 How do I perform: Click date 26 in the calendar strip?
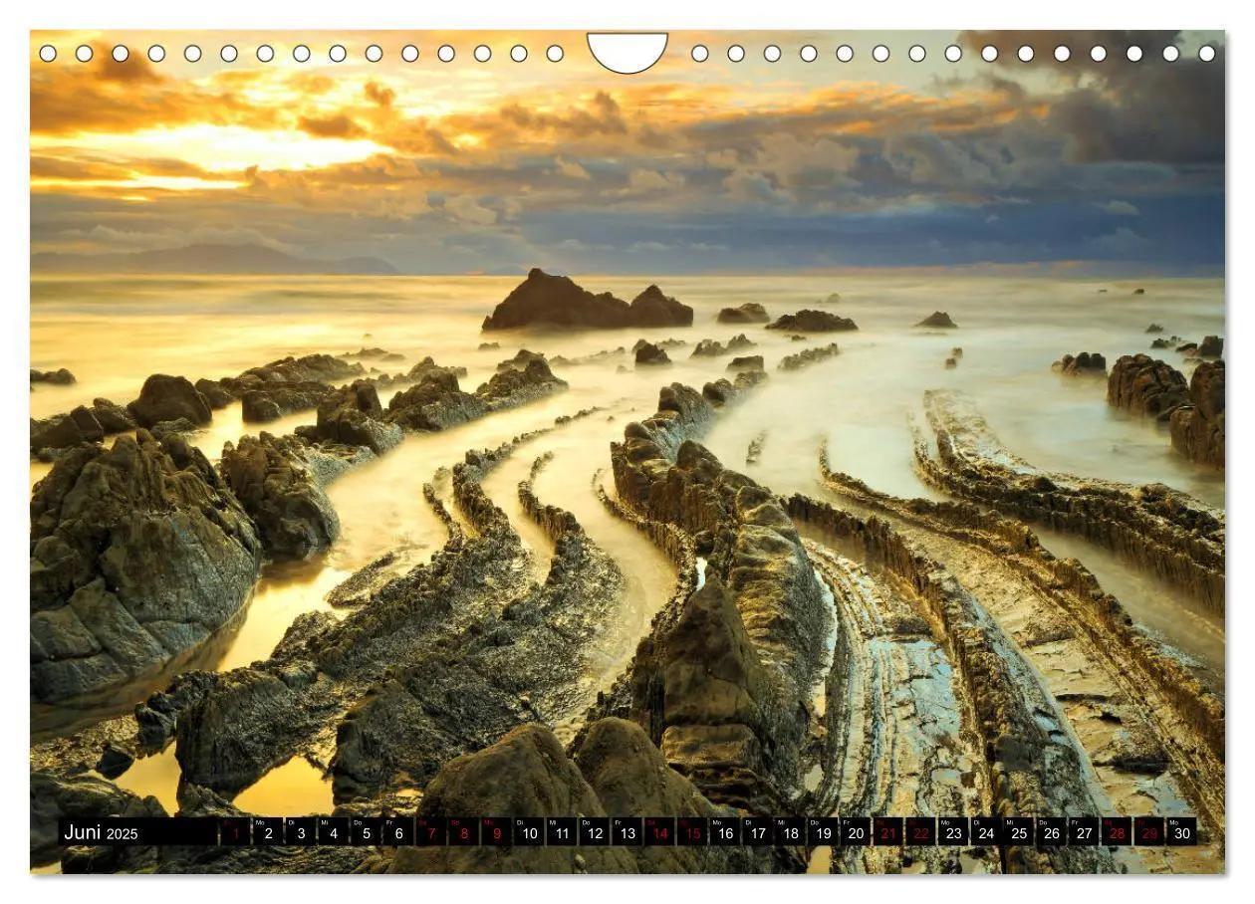tap(1051, 832)
